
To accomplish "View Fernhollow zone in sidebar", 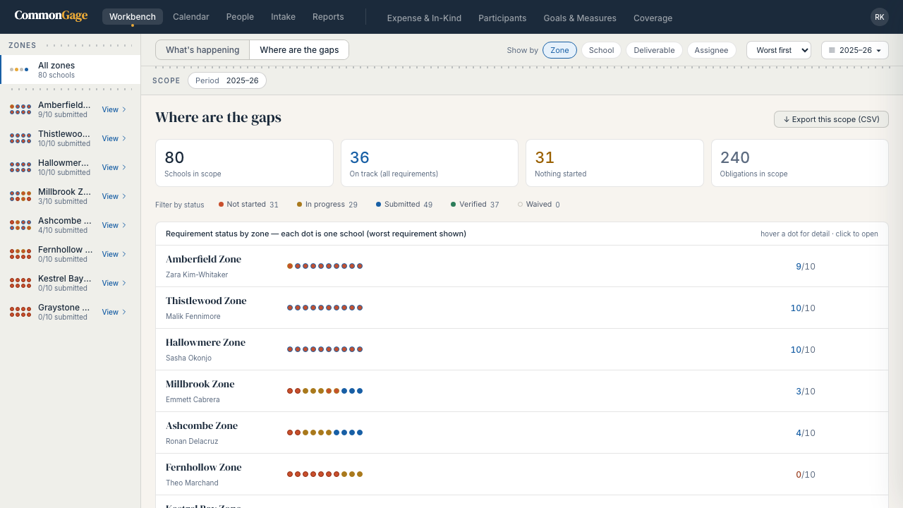I will coord(114,254).
